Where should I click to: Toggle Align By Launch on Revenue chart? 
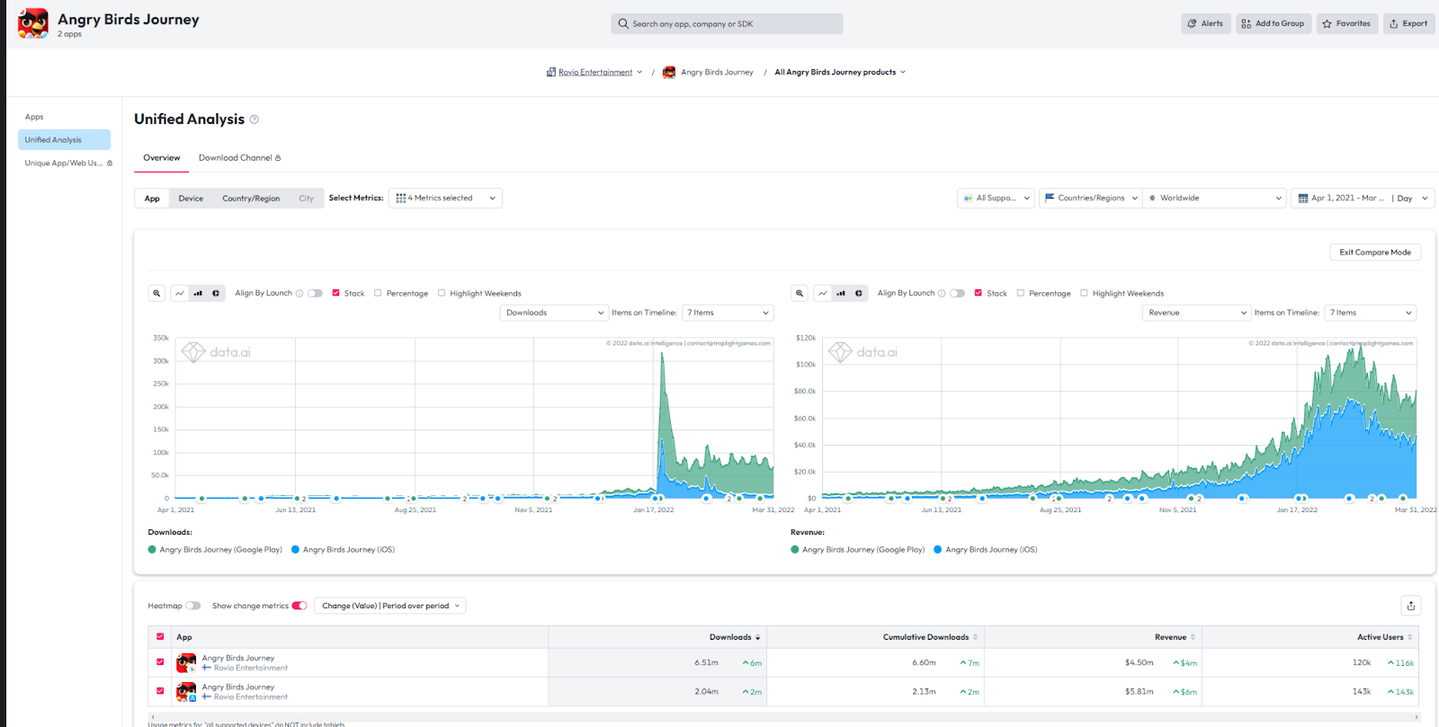coord(957,293)
